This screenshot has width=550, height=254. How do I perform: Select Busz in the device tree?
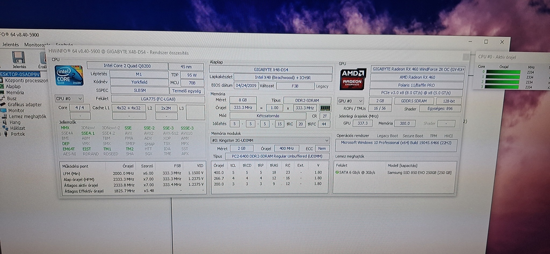pos(12,99)
